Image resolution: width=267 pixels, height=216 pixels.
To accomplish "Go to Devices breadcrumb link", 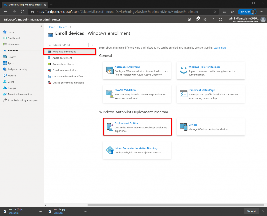I will pyautogui.click(x=64, y=27).
